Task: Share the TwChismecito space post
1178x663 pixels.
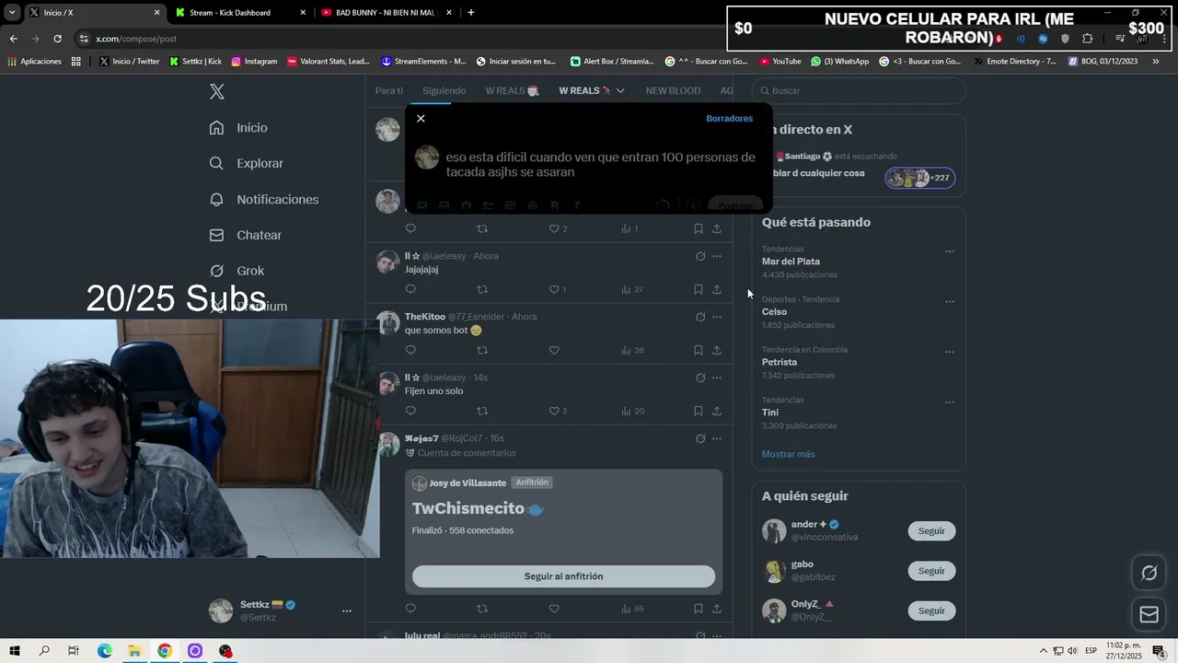Action: click(x=717, y=609)
